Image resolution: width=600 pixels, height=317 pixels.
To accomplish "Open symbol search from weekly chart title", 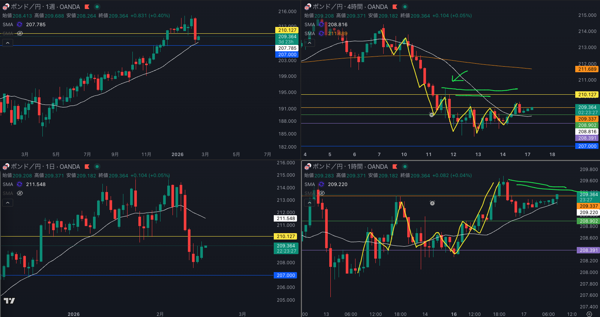I will point(45,7).
